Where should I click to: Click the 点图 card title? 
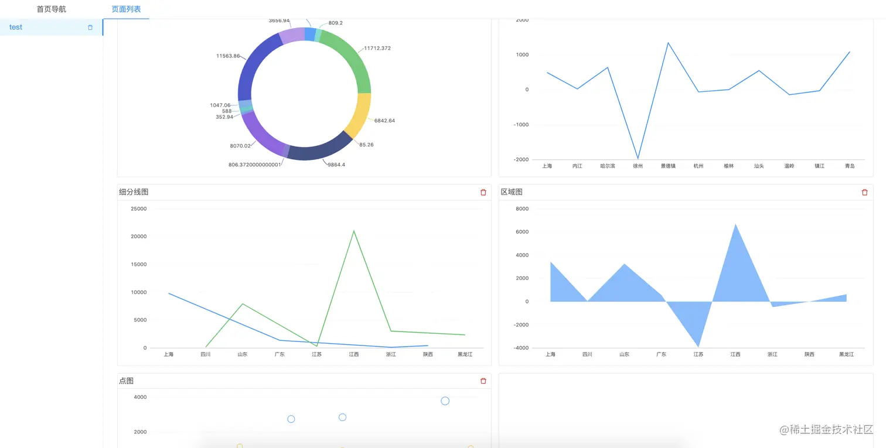pos(127,381)
